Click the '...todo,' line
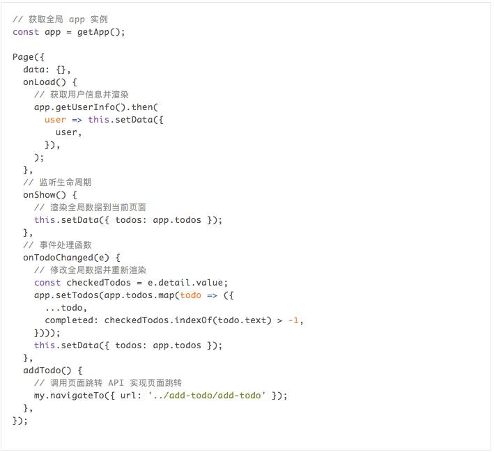The image size is (494, 452). coord(66,308)
